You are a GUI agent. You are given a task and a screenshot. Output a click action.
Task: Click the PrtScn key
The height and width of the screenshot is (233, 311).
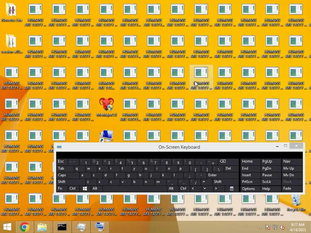(x=250, y=182)
